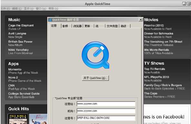Viewport: 191px width, 124px height.
Task: Open the Free Single of the Week thumbnail
Action: (x=18, y=119)
